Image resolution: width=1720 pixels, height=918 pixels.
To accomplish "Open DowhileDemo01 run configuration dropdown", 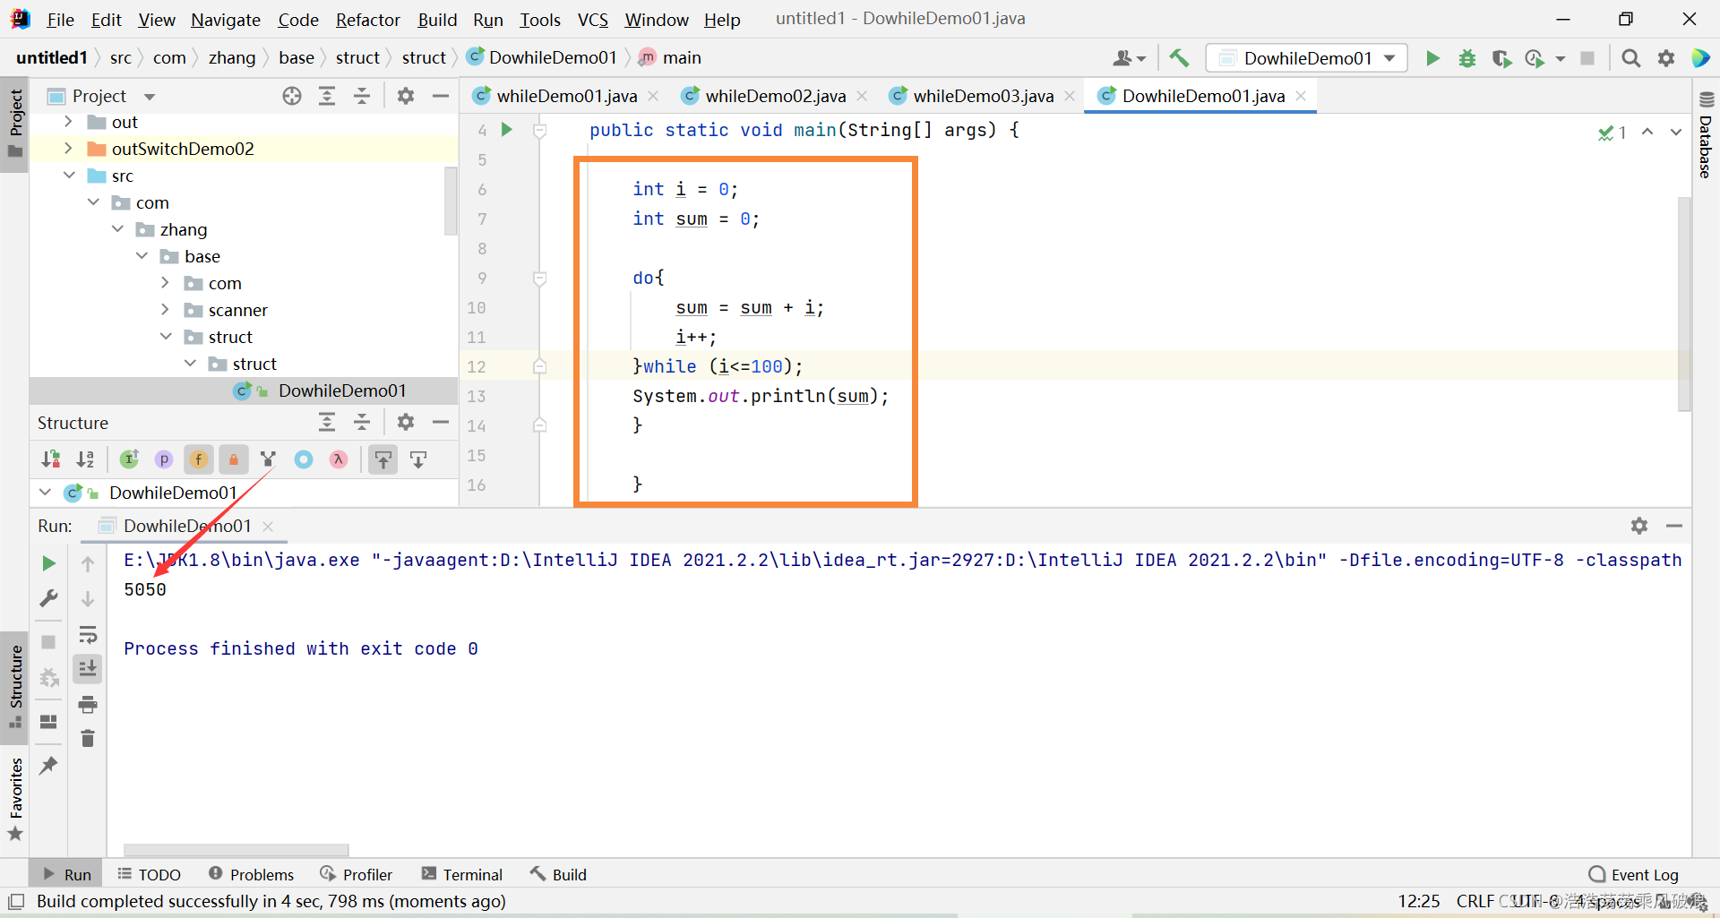I will coord(1306,58).
